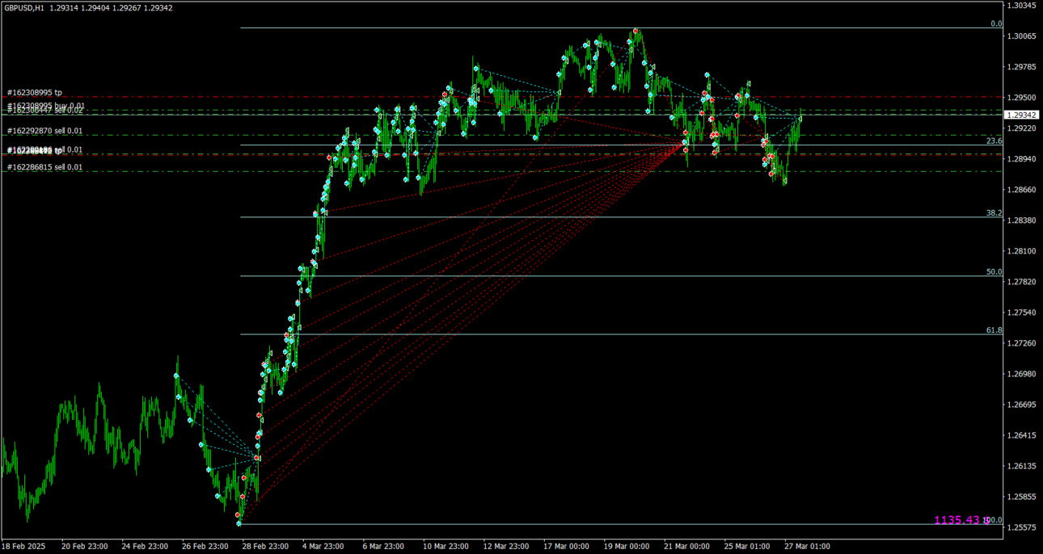Click the 20 Feb 23:00 time label

pos(84,547)
